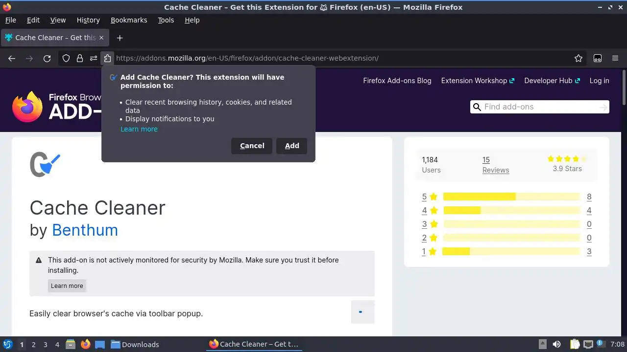Switch to workspace 2
The height and width of the screenshot is (352, 627).
click(x=33, y=344)
